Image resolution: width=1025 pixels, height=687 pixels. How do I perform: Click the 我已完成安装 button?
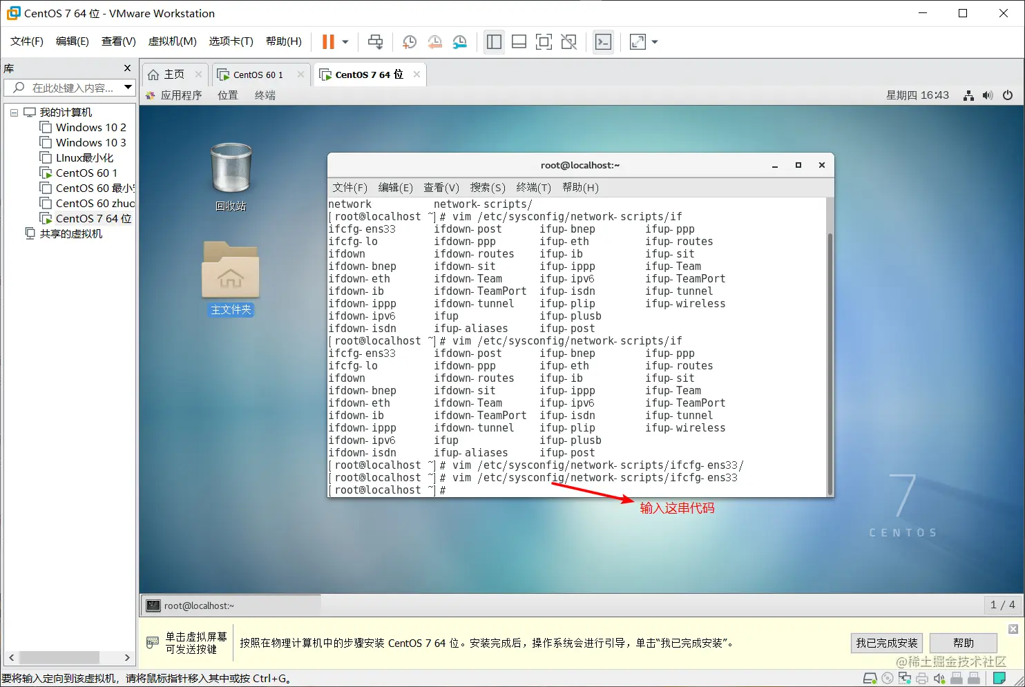coord(887,643)
